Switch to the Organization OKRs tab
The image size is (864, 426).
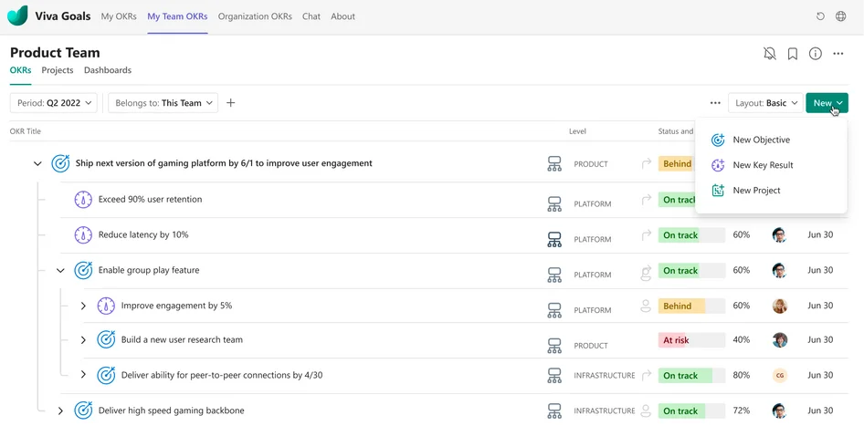point(255,16)
